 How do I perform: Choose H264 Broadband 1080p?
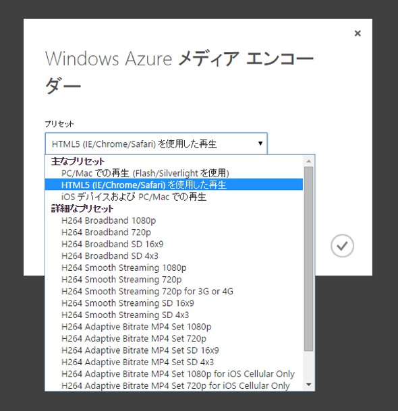tap(173, 220)
